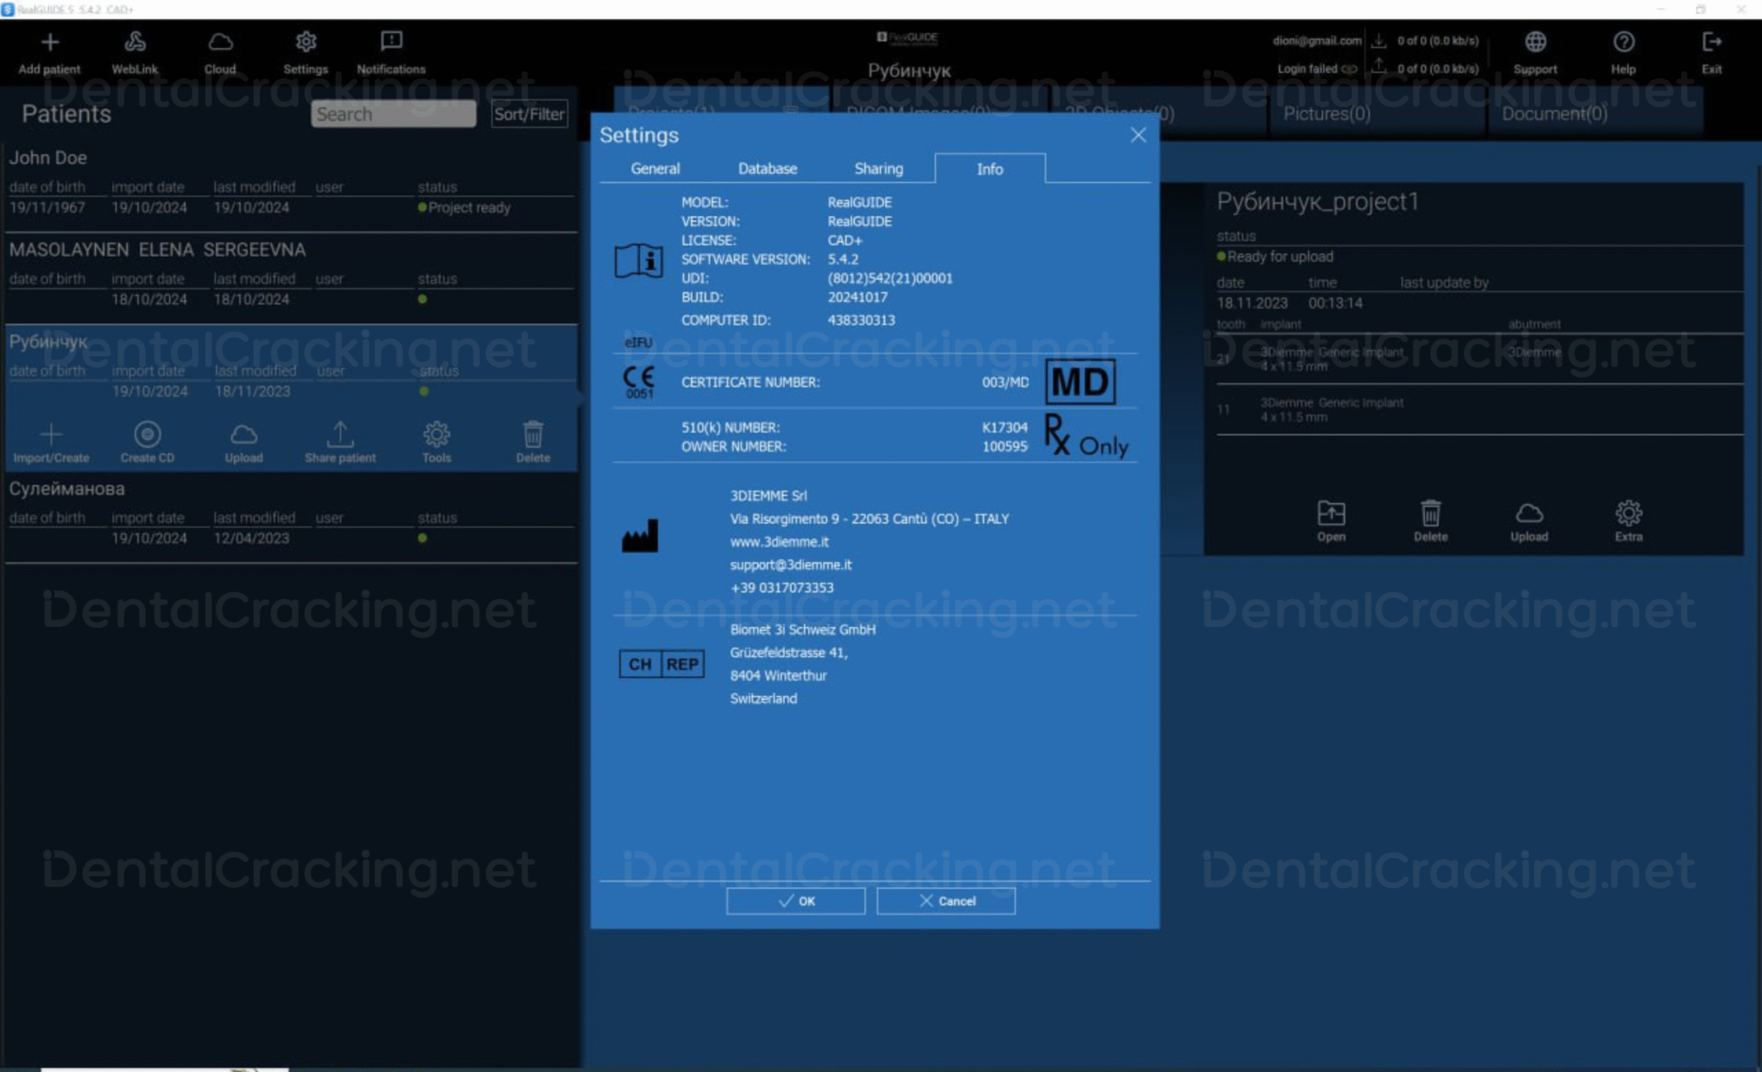This screenshot has width=1762, height=1072.
Task: Open the Sharing settings tab
Action: coord(878,169)
